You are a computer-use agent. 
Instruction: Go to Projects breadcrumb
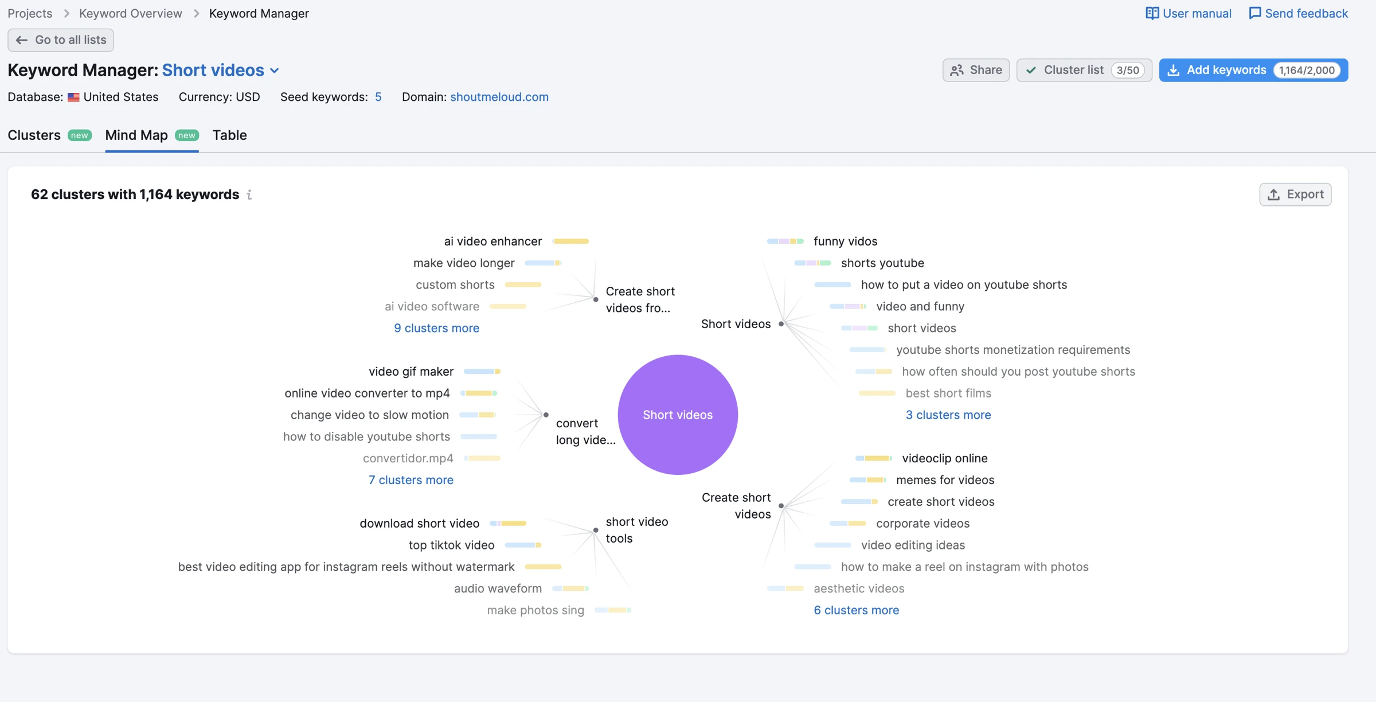coord(30,13)
